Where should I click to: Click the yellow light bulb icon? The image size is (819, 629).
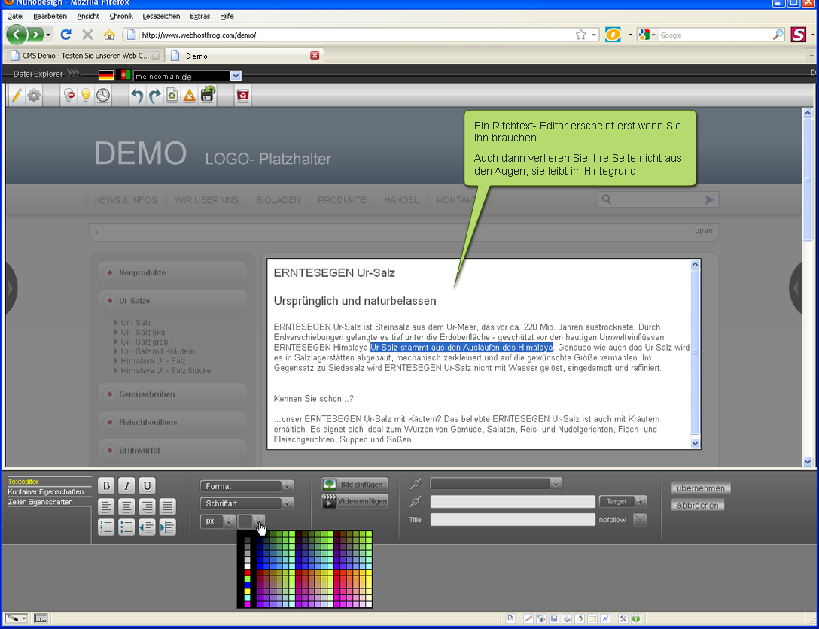click(86, 95)
